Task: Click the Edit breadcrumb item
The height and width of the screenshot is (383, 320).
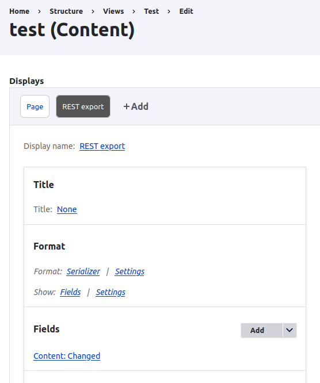Action: point(186,12)
